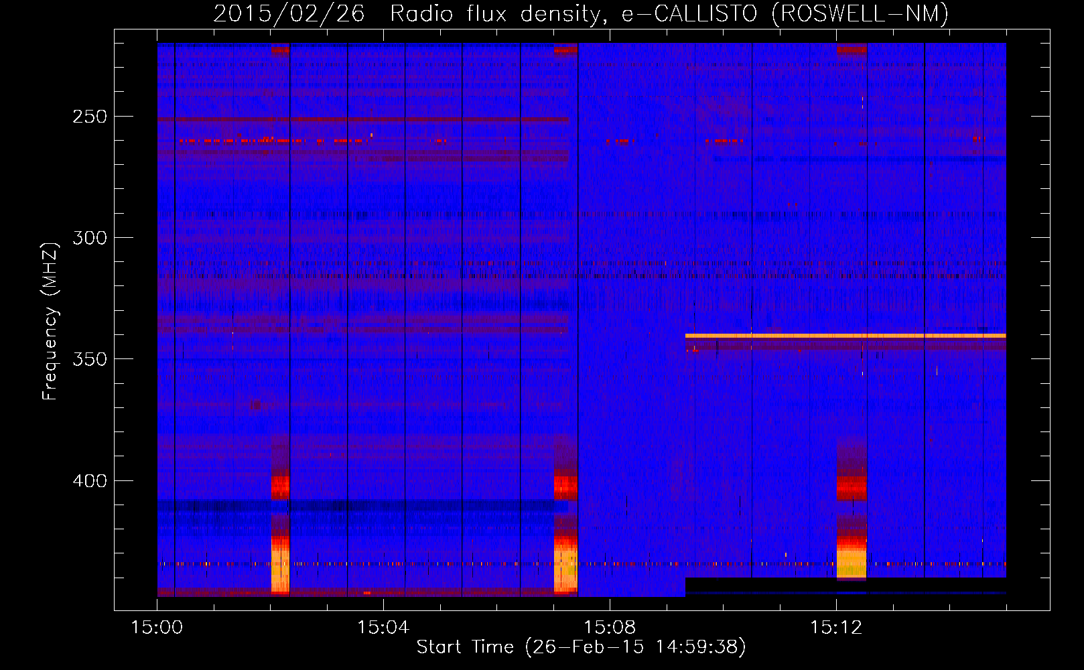The width and height of the screenshot is (1084, 670).
Task: Click the date 2015/02/26 in the title
Action: pyautogui.click(x=289, y=13)
